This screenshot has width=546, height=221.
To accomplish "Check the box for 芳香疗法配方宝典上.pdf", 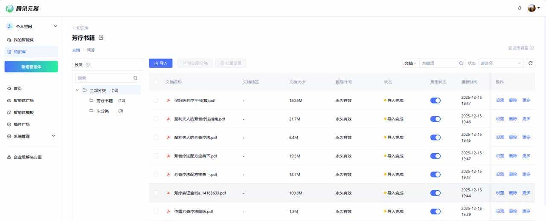I will [156, 175].
